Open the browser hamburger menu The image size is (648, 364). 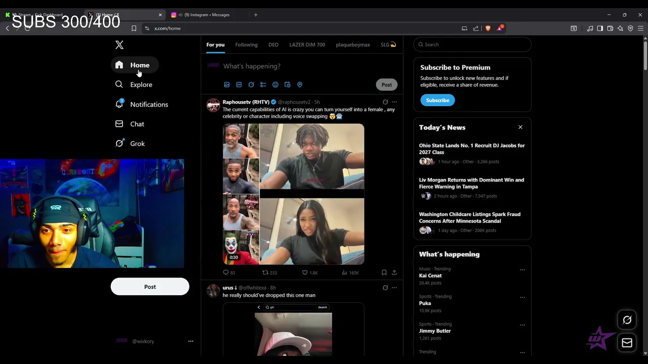pos(640,28)
